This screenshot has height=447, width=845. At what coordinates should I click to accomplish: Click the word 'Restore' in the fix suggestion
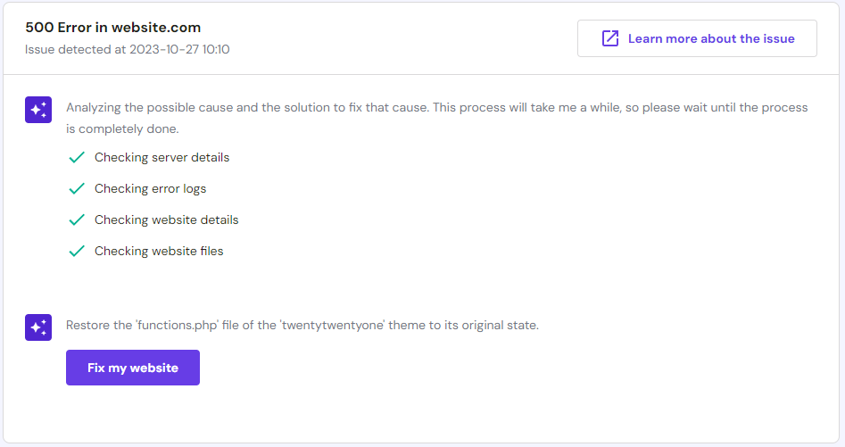coord(87,326)
